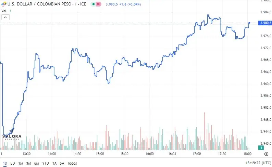Choose the YTD range
The width and height of the screenshot is (272, 167).
click(46, 163)
